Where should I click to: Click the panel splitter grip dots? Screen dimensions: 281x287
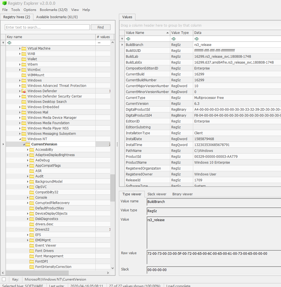tap(117, 144)
